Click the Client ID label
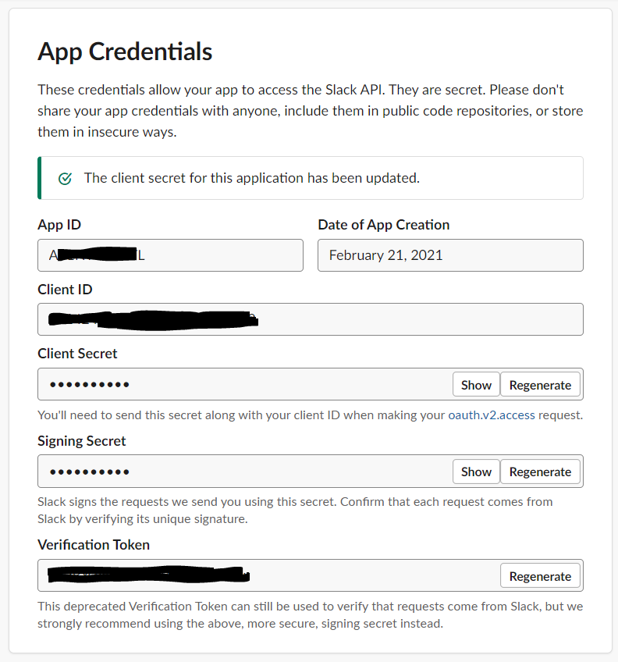This screenshot has width=618, height=662. click(x=65, y=290)
